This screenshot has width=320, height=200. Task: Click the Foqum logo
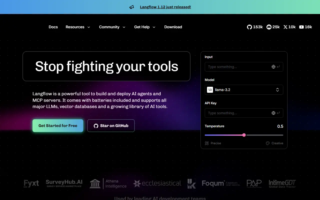pos(221,183)
